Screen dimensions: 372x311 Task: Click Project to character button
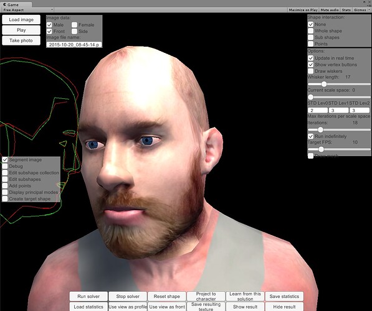(206, 296)
